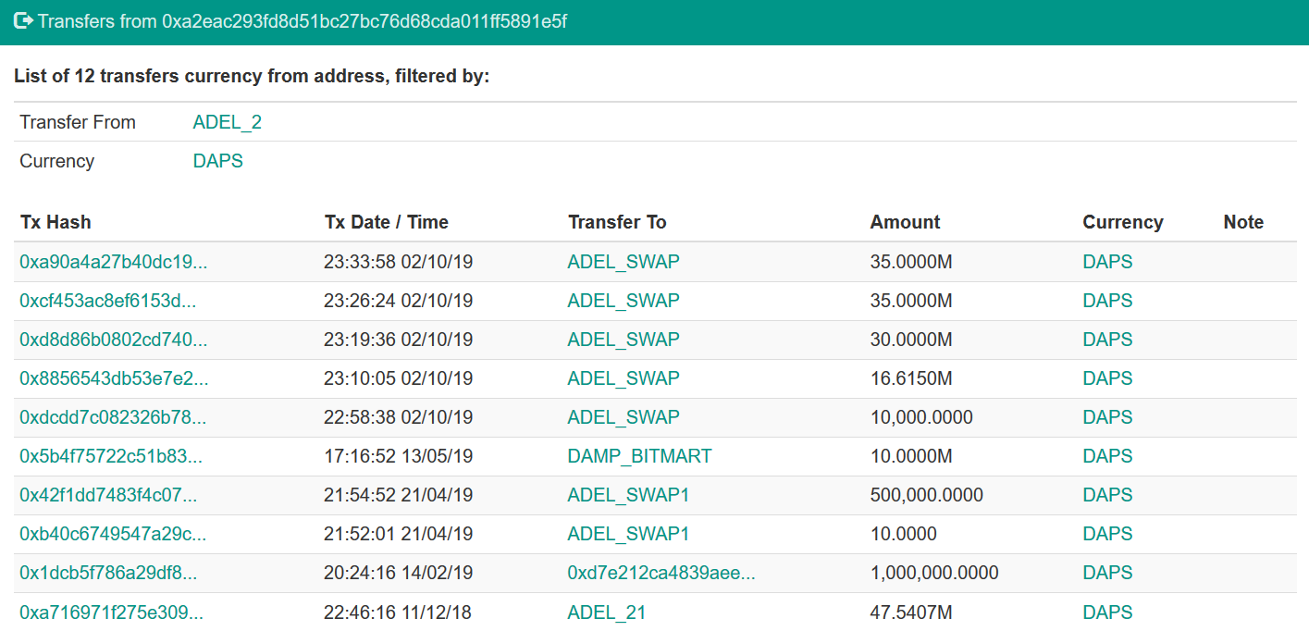This screenshot has height=631, width=1309.
Task: Click the transfers export icon in header
Action: point(24,20)
